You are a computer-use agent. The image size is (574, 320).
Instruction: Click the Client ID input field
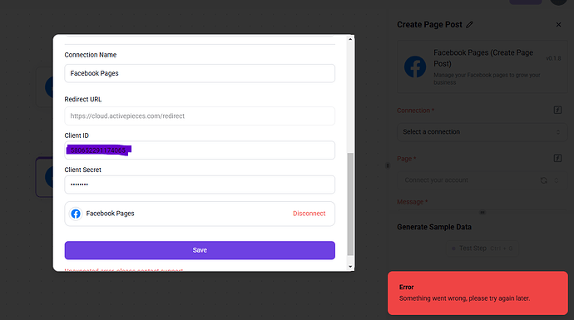200,150
